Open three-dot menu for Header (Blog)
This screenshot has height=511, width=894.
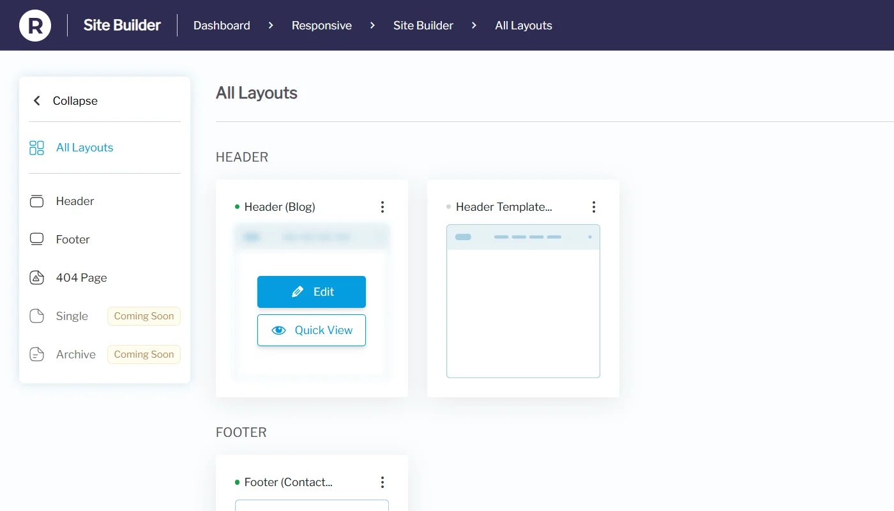pos(383,207)
